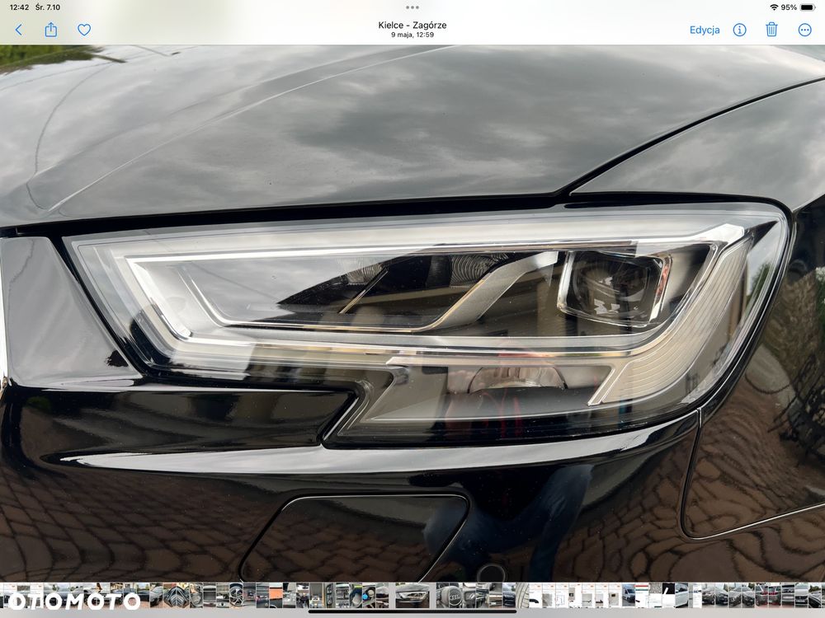Show photo info with the circled i icon
Image resolution: width=825 pixels, height=618 pixels.
pyautogui.click(x=740, y=30)
